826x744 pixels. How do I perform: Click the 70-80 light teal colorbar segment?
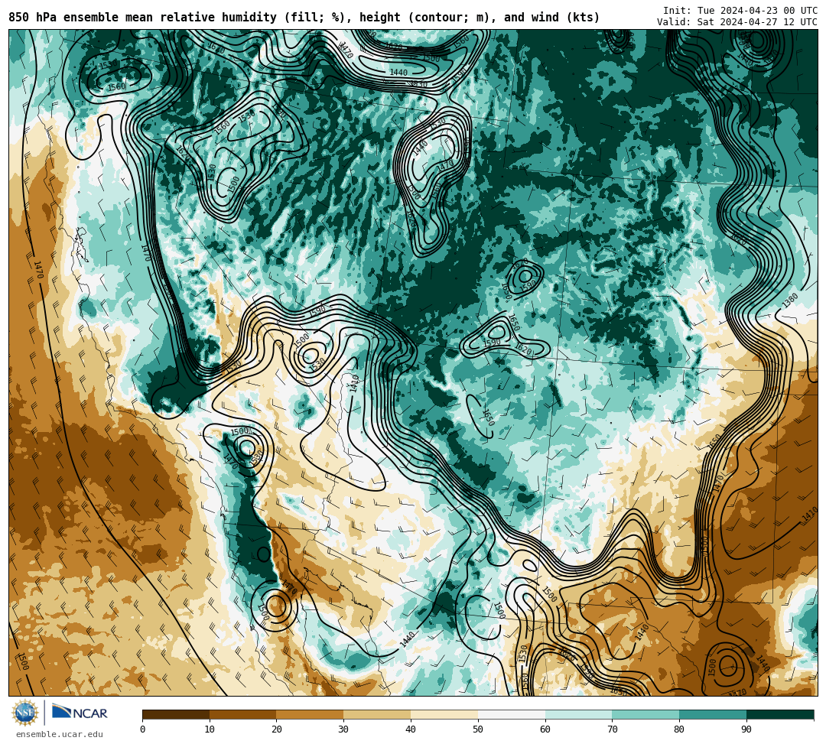[646, 714]
